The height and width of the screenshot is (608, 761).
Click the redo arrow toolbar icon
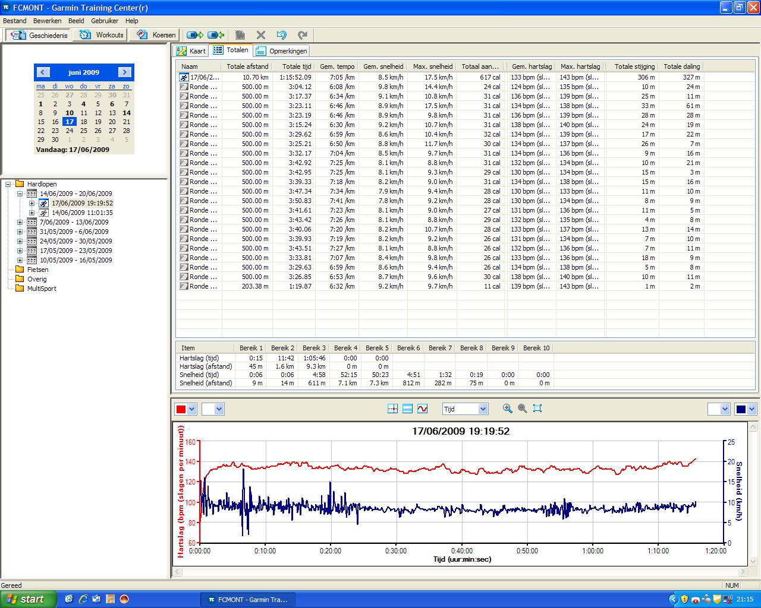click(x=303, y=35)
